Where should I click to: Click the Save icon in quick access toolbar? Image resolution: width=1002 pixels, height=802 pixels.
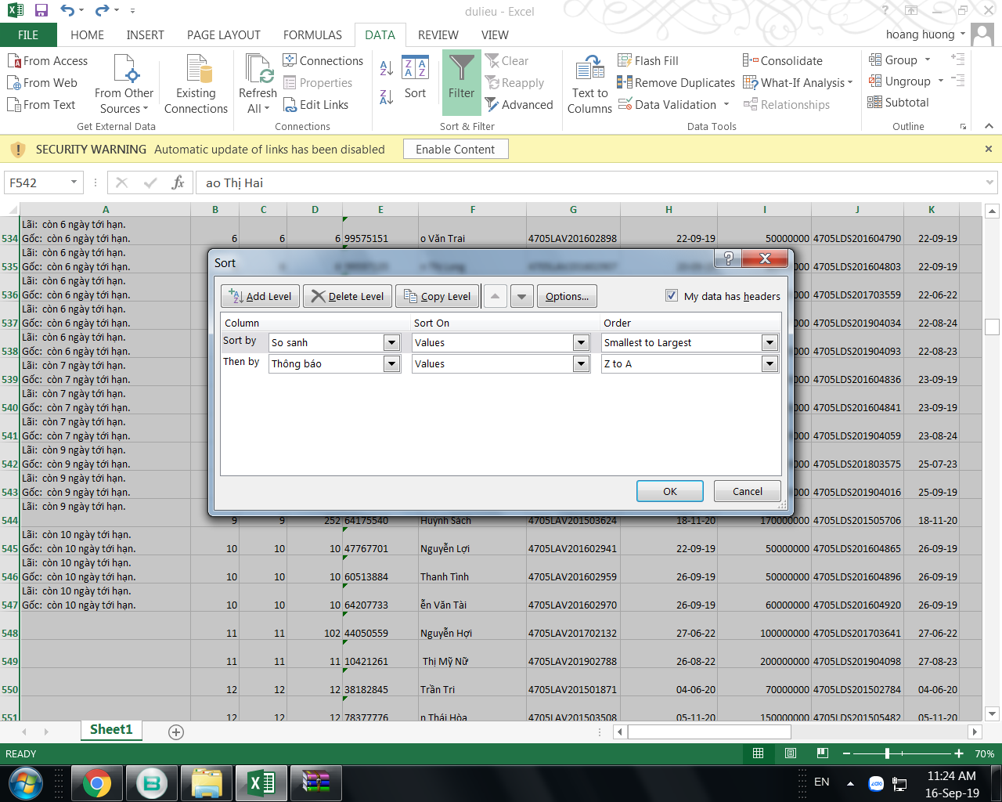[41, 11]
